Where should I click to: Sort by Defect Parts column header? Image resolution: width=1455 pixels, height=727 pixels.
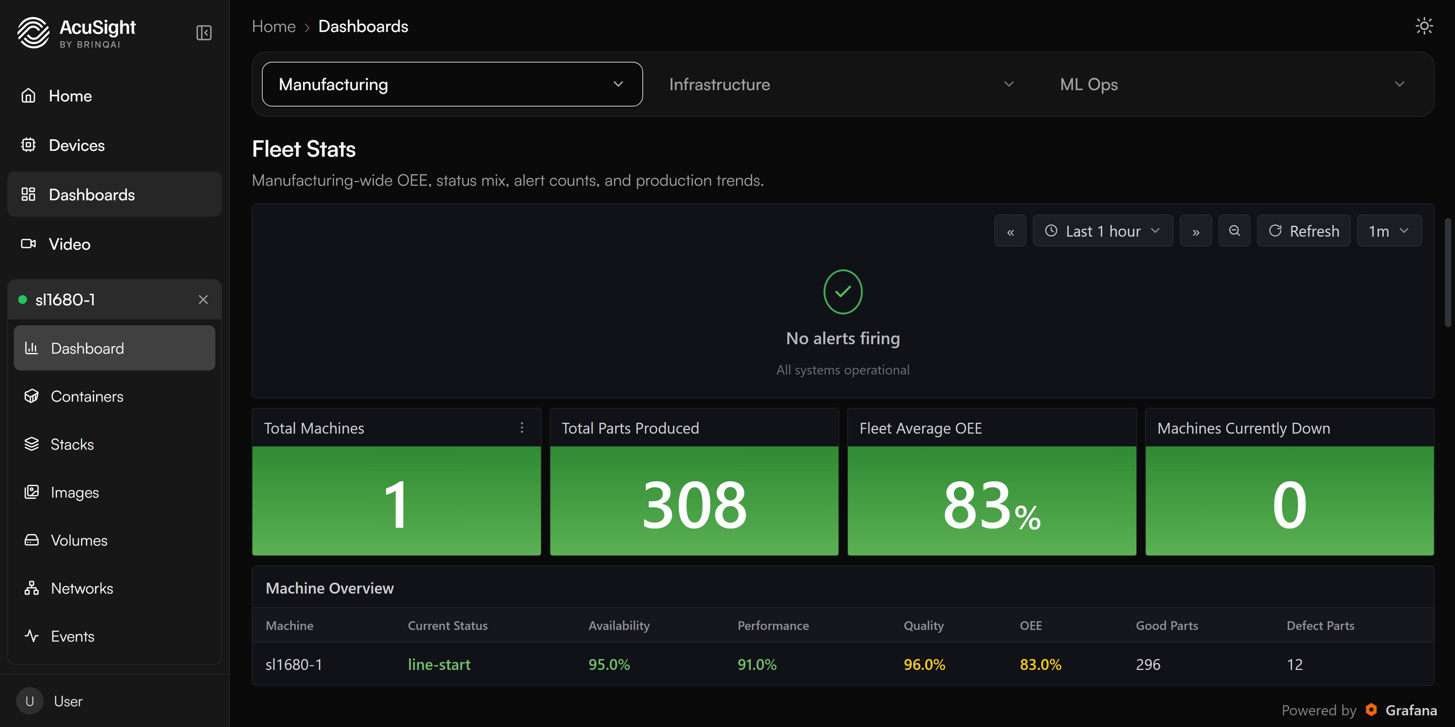1320,625
